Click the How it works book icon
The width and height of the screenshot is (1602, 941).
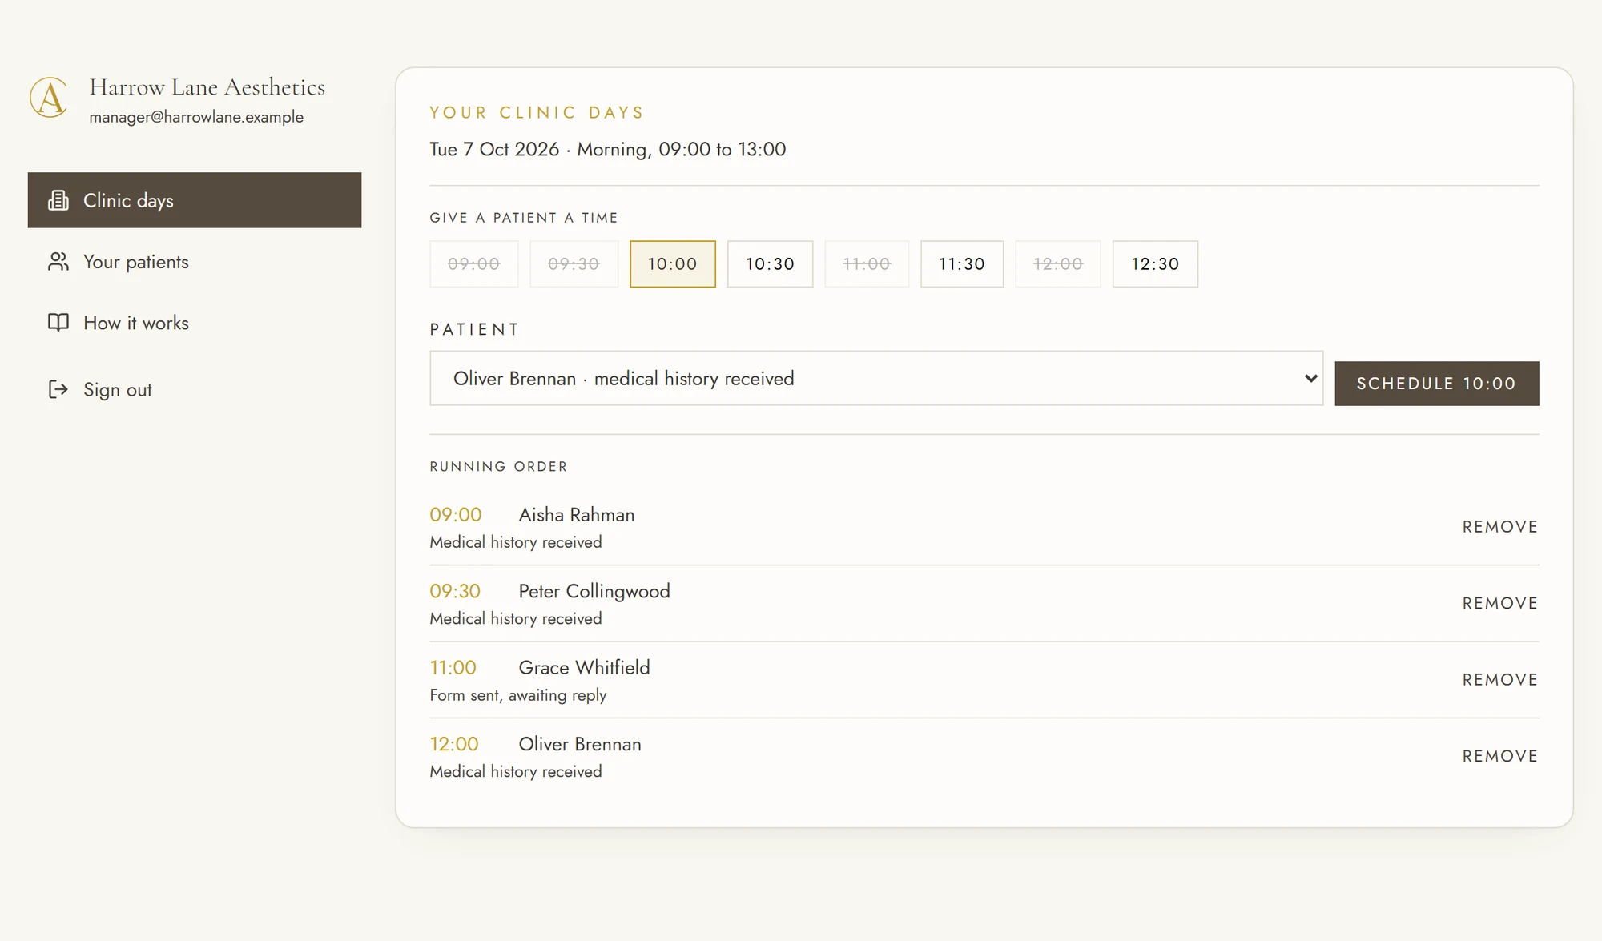click(x=58, y=323)
